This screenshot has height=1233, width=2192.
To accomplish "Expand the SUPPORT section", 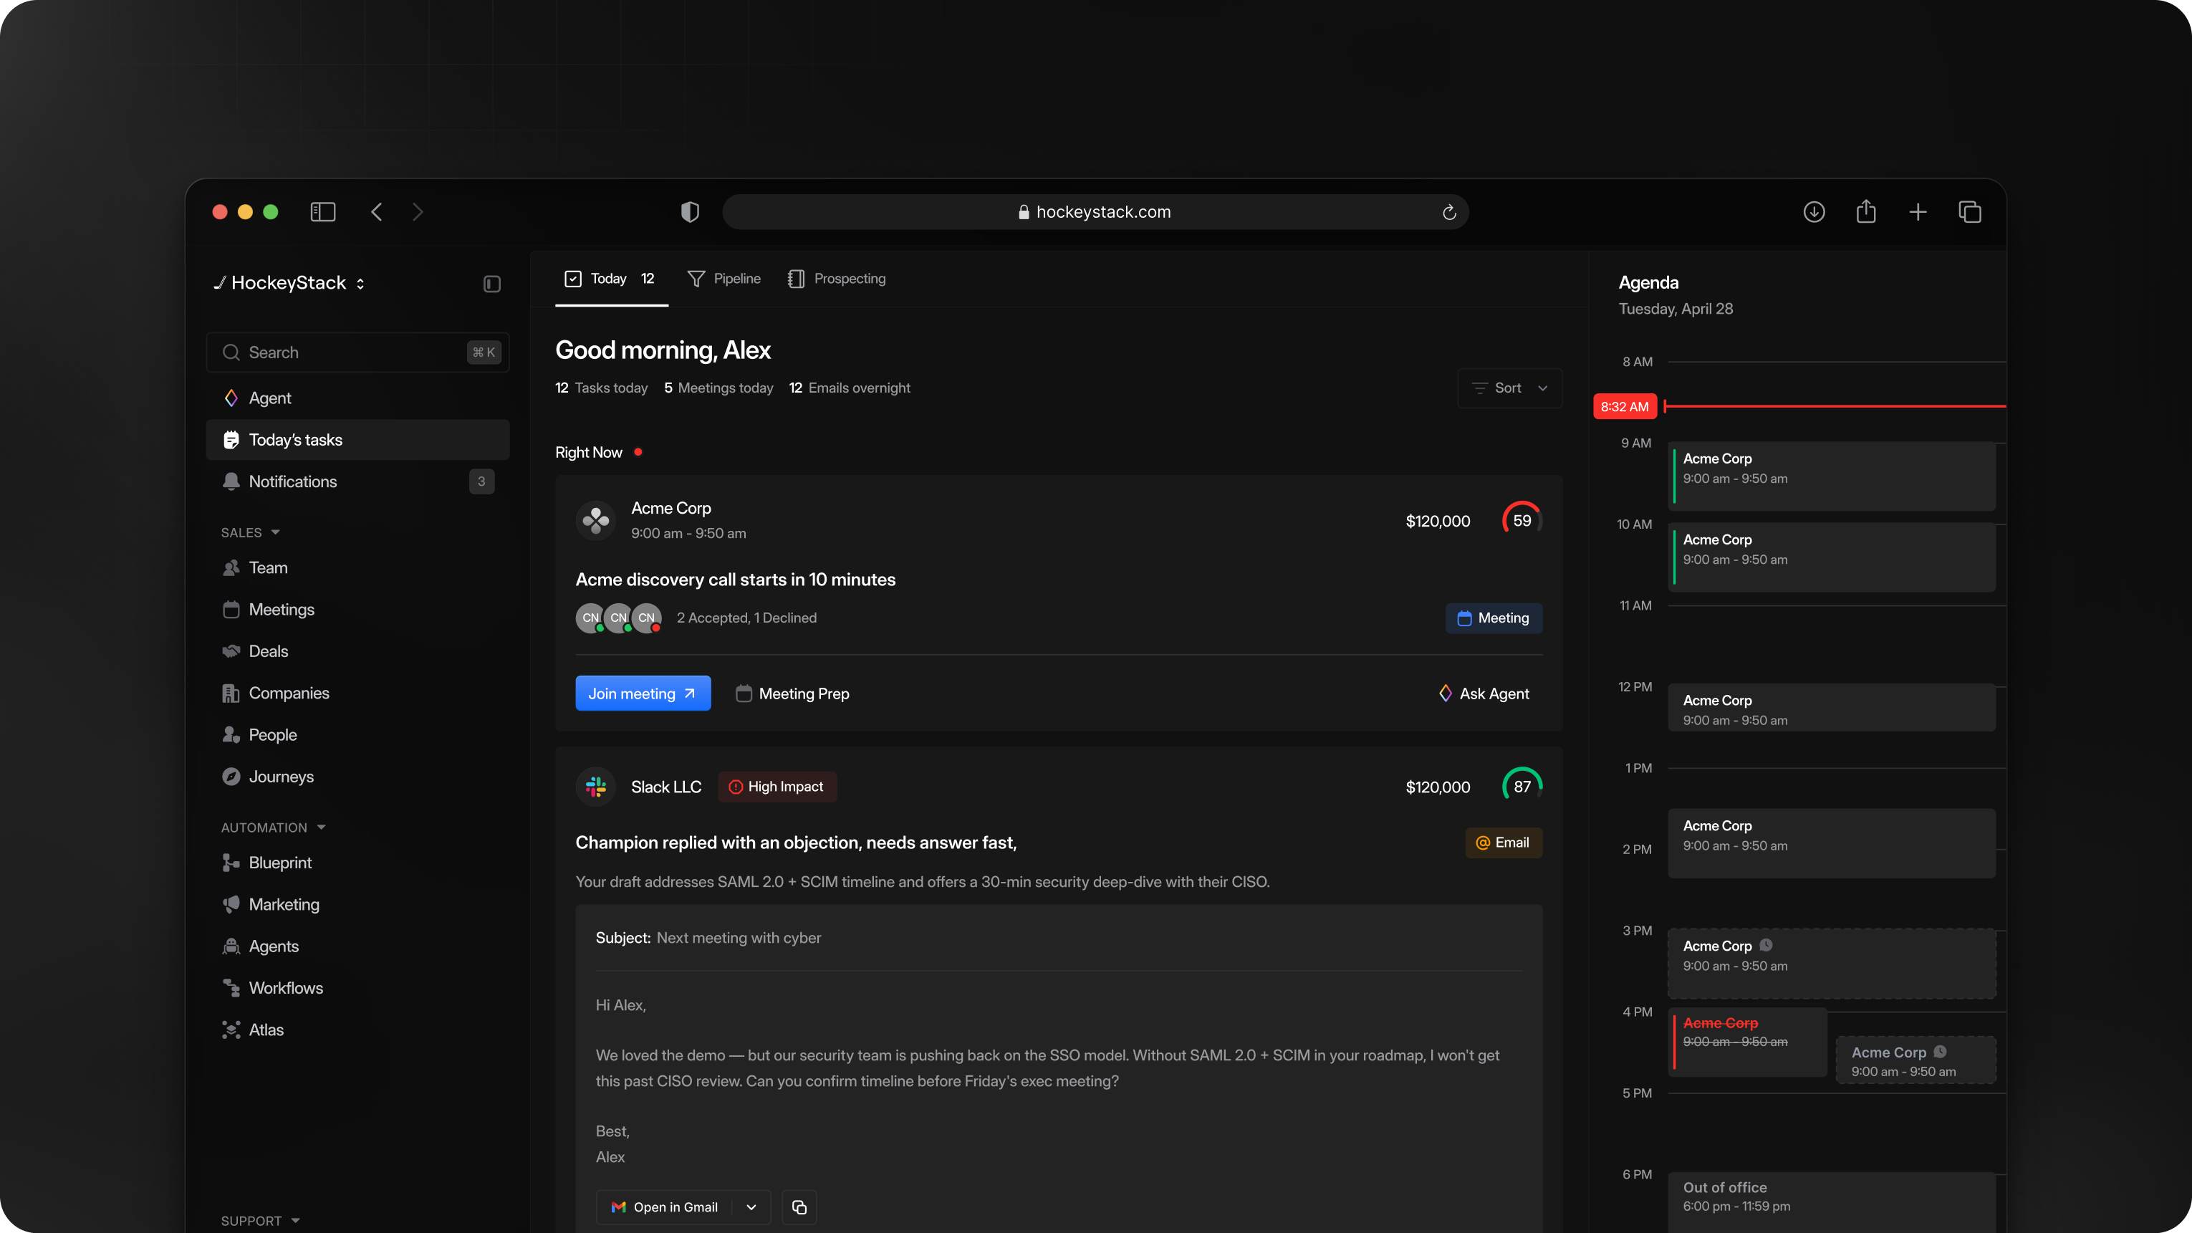I will 260,1220.
